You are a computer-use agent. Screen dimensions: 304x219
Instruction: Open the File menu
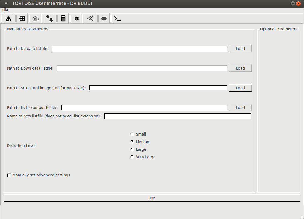coord(5,10)
